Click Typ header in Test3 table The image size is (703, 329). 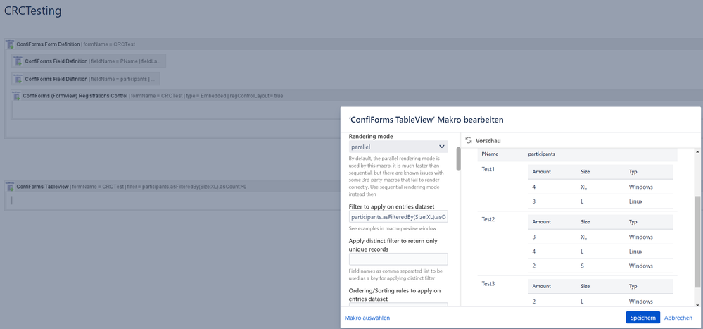point(633,286)
